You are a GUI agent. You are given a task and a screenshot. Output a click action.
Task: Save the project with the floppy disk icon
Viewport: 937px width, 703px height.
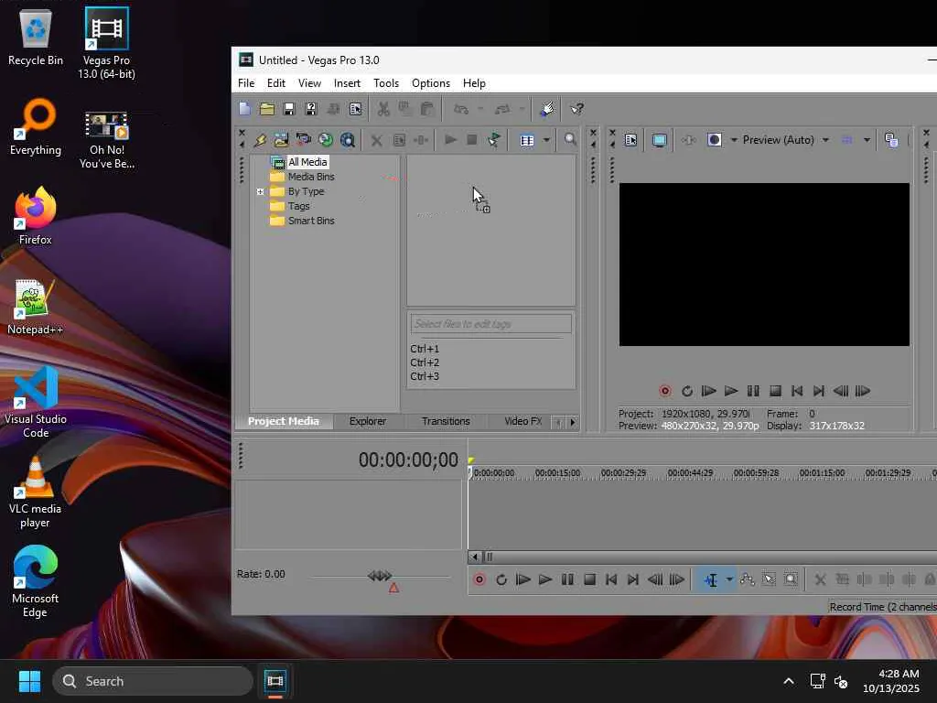tap(289, 109)
